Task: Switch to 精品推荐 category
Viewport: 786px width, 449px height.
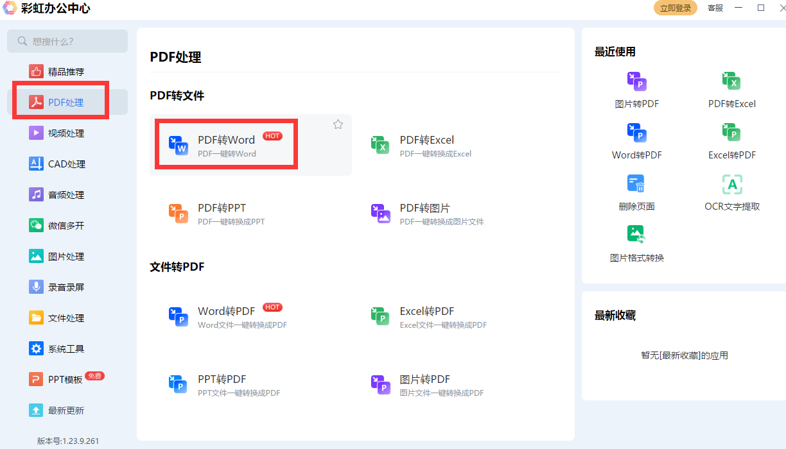Action: (x=67, y=71)
